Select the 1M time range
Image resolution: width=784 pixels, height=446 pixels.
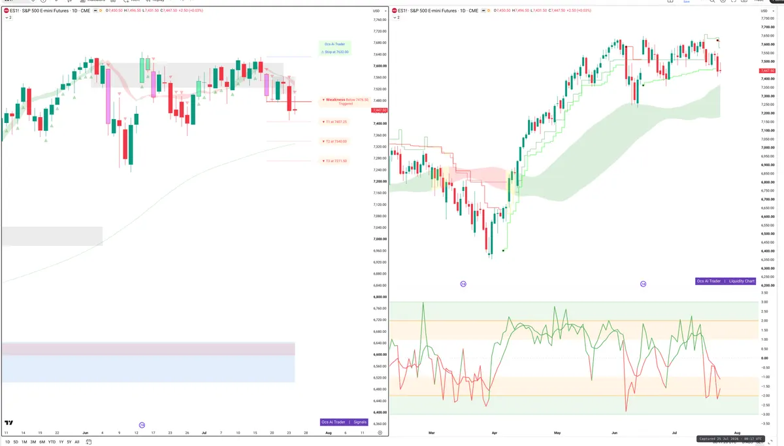[x=24, y=442]
